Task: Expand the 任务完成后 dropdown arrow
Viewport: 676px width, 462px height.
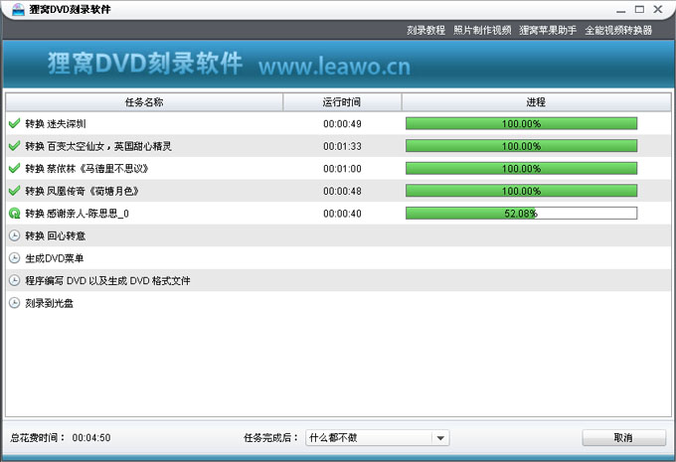Action: click(x=440, y=438)
